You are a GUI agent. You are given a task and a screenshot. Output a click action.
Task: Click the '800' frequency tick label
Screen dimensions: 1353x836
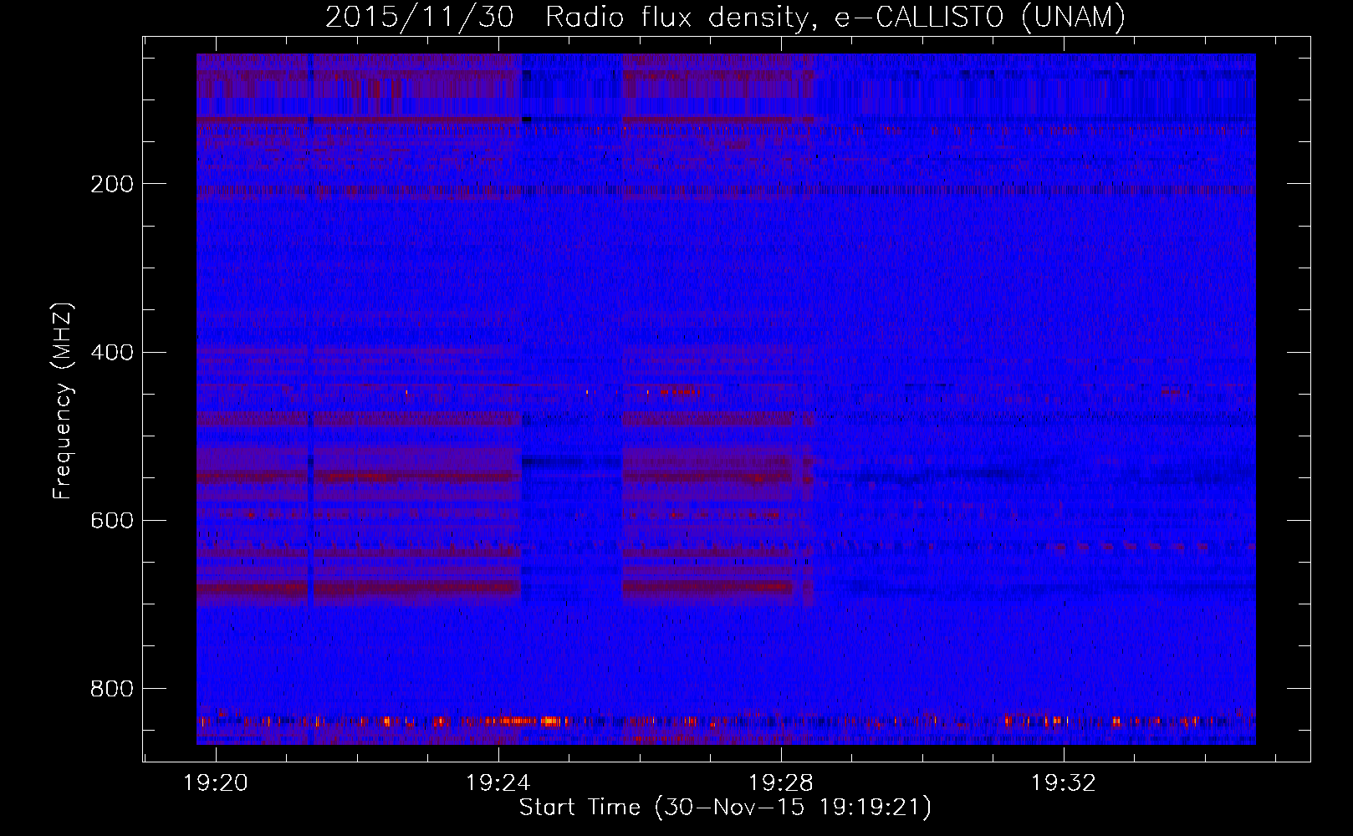click(112, 688)
